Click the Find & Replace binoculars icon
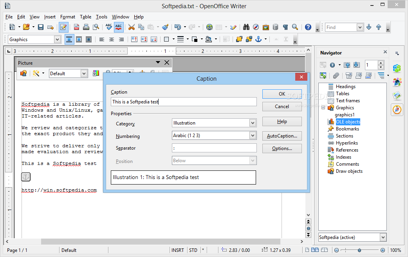Image resolution: width=408 pixels, height=257 pixels. coord(246,27)
